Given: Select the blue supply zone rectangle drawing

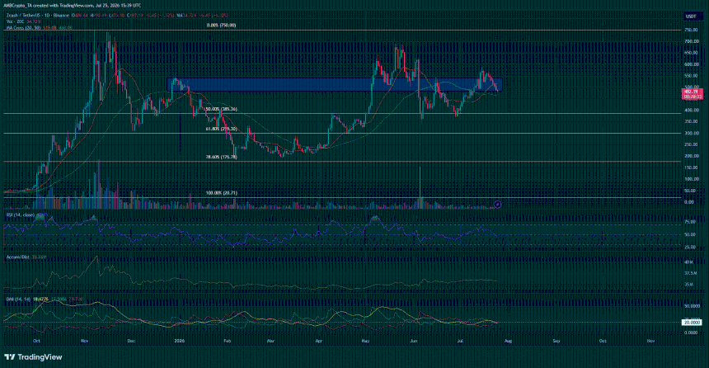Looking at the screenshot, I should [x=335, y=85].
